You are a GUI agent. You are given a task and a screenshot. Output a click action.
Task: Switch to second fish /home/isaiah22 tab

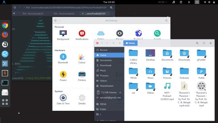click(x=64, y=14)
